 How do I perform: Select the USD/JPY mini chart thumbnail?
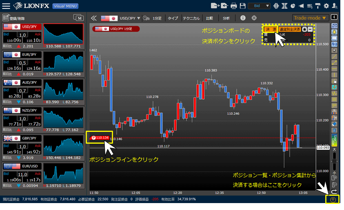63,34
